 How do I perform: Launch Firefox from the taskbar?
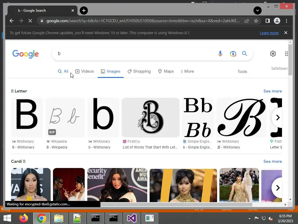pyautogui.click(x=24, y=218)
